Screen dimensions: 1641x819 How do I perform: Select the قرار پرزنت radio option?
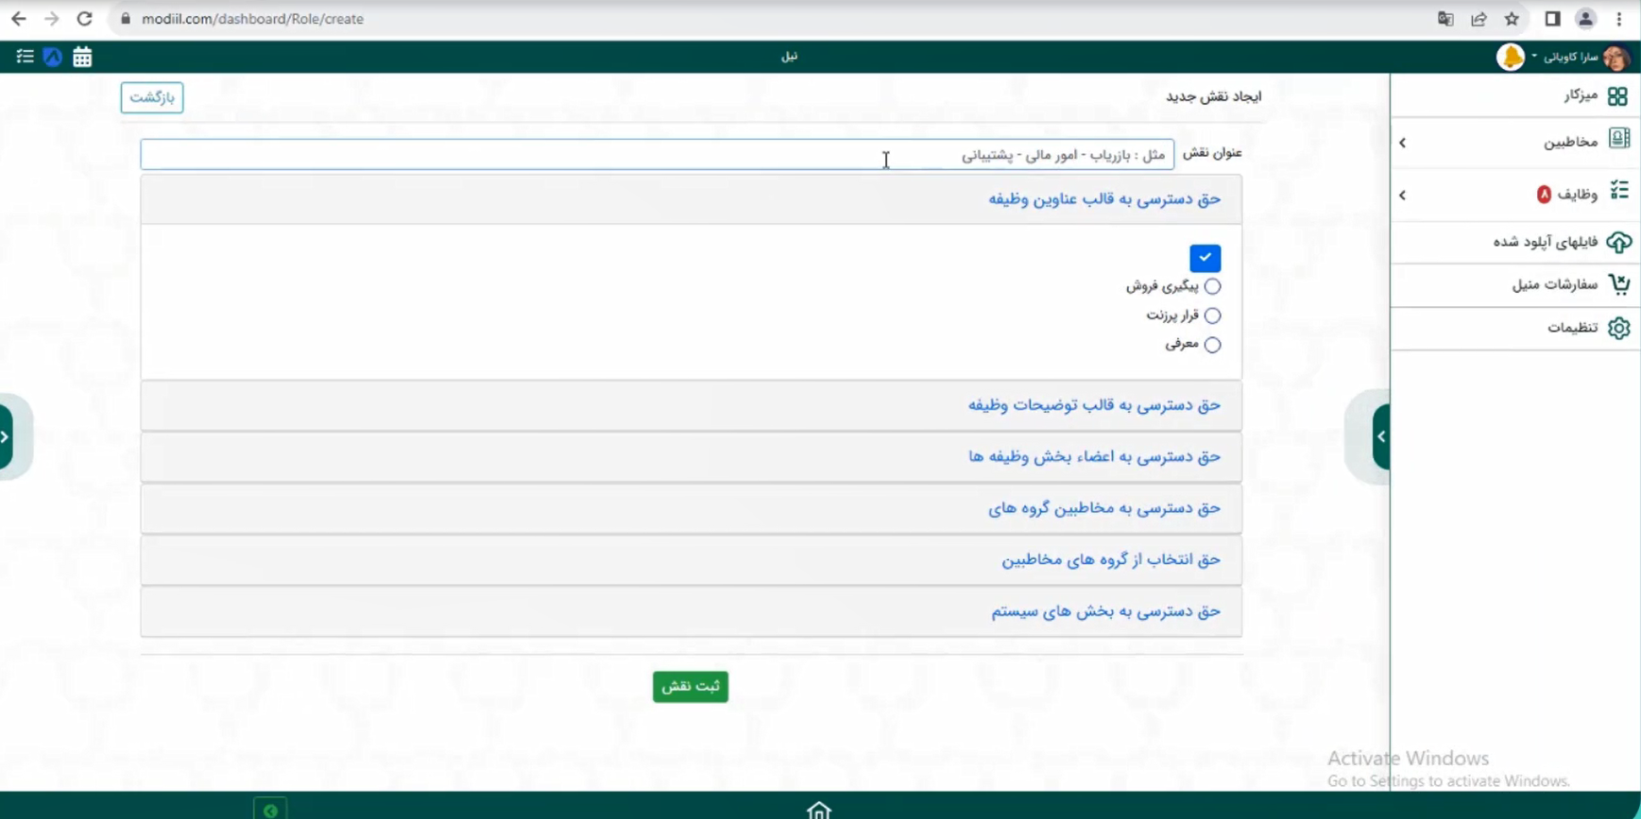click(x=1212, y=316)
